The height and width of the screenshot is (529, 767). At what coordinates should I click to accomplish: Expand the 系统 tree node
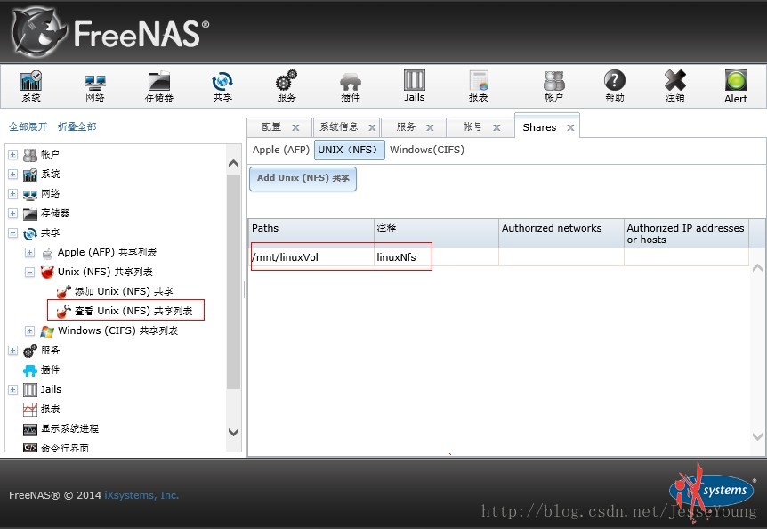[x=12, y=175]
